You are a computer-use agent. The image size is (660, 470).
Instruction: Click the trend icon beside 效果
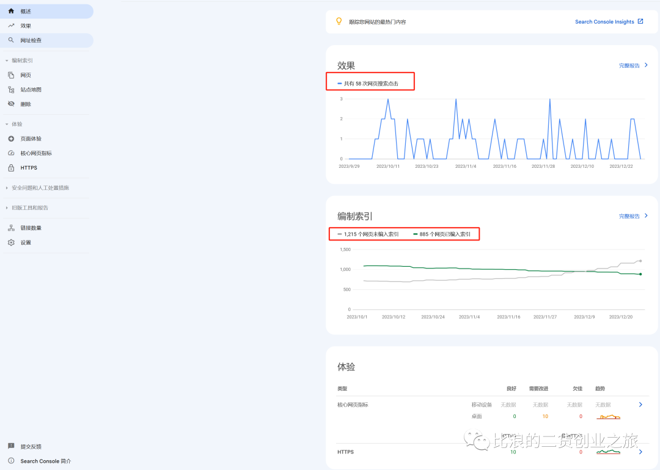[11, 26]
